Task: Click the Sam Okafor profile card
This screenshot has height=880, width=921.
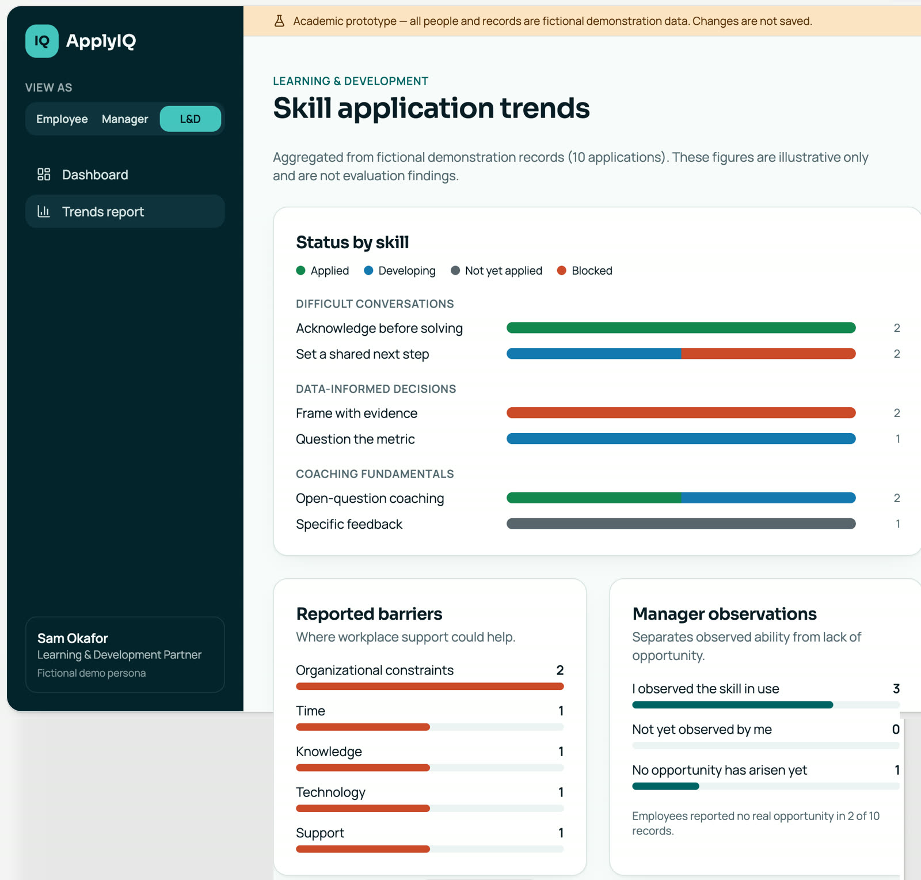Action: tap(125, 655)
